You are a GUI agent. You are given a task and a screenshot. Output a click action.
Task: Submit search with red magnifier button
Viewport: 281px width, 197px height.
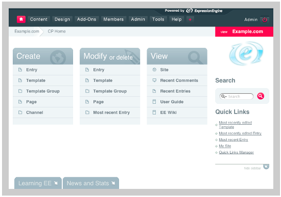pyautogui.click(x=261, y=96)
